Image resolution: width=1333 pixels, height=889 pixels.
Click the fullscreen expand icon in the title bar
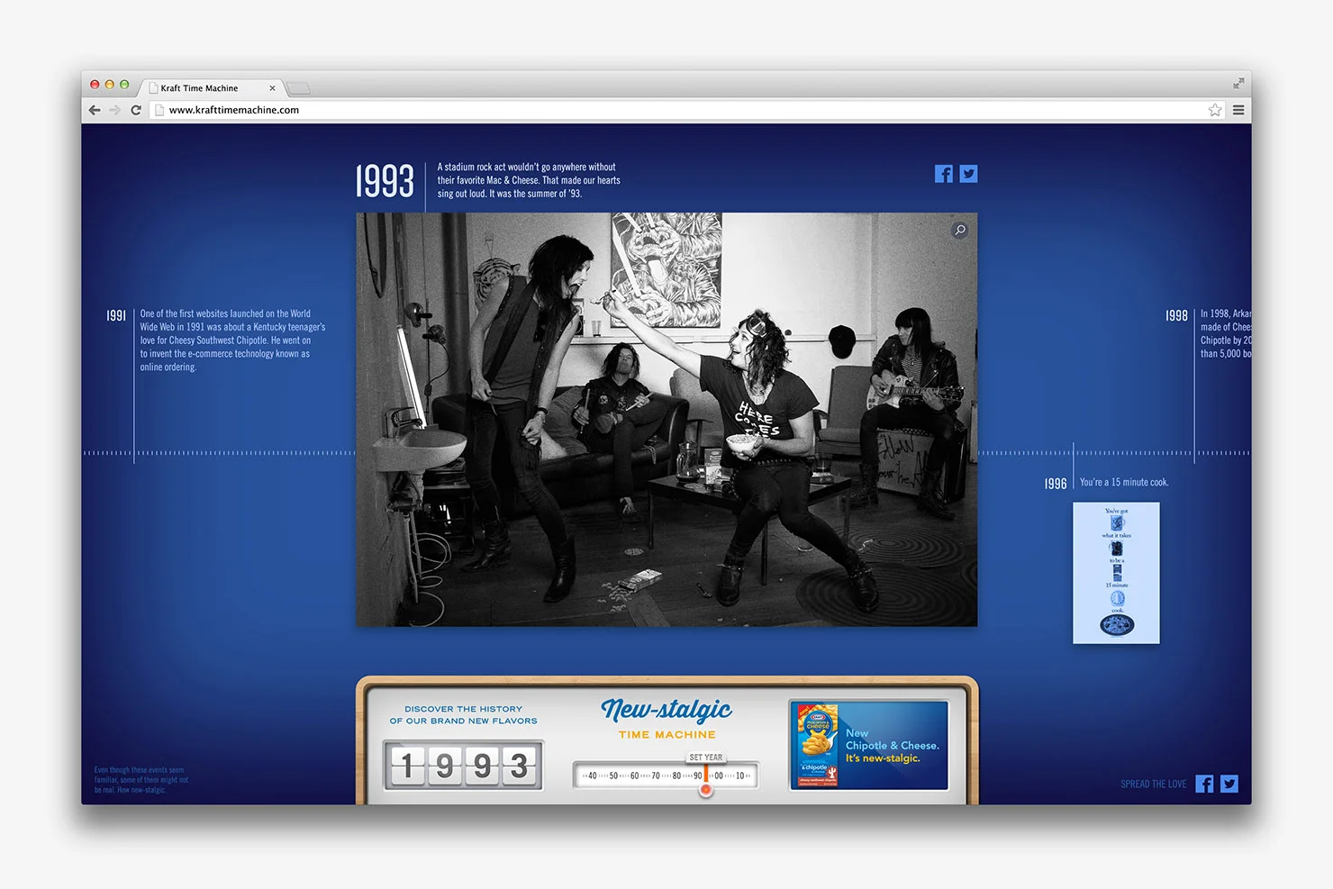(x=1238, y=83)
